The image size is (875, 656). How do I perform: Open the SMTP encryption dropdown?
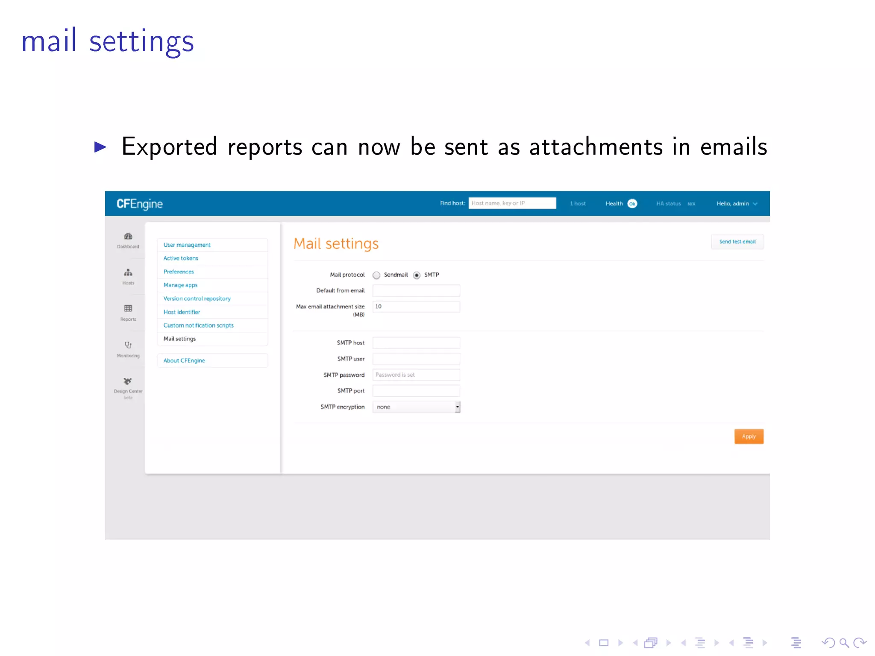[416, 407]
